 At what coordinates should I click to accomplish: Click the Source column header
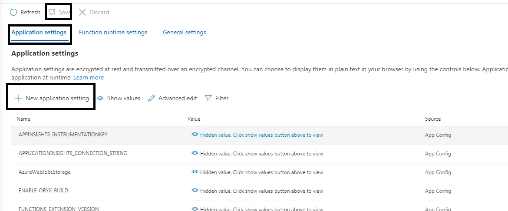432,119
